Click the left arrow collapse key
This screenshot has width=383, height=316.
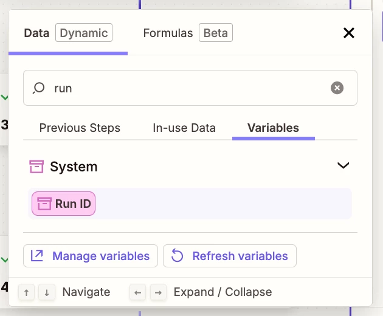point(138,292)
